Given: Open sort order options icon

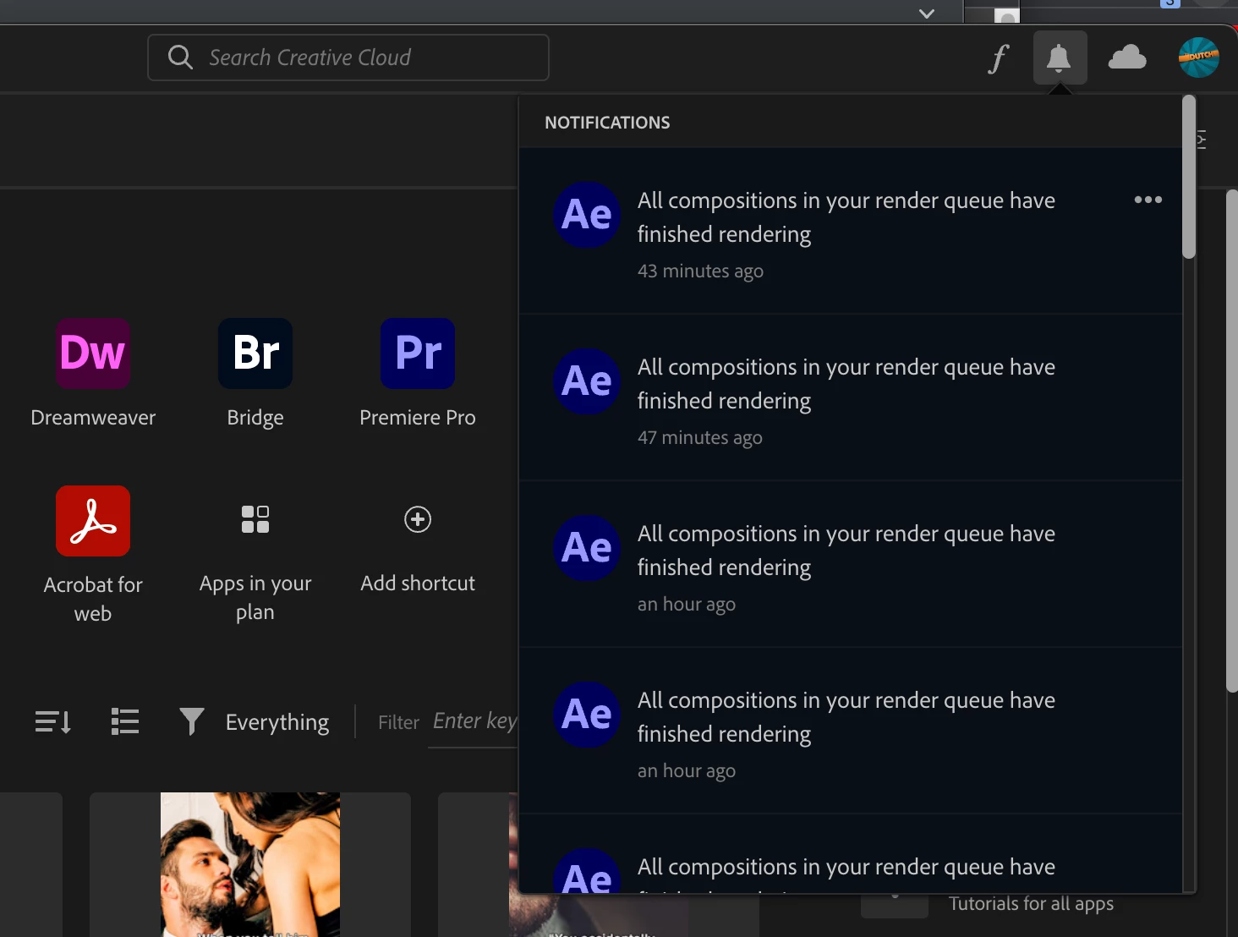Looking at the screenshot, I should [x=52, y=721].
